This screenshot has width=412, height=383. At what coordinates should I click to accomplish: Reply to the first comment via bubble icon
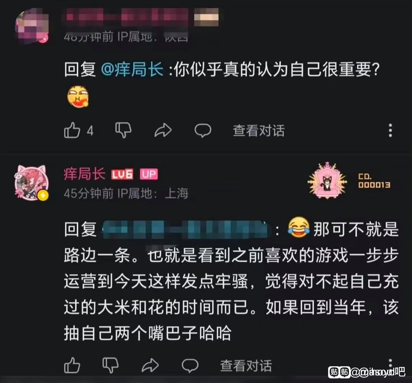click(203, 130)
